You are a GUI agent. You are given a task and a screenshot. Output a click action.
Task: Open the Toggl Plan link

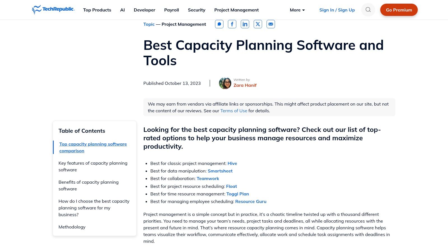[238, 194]
